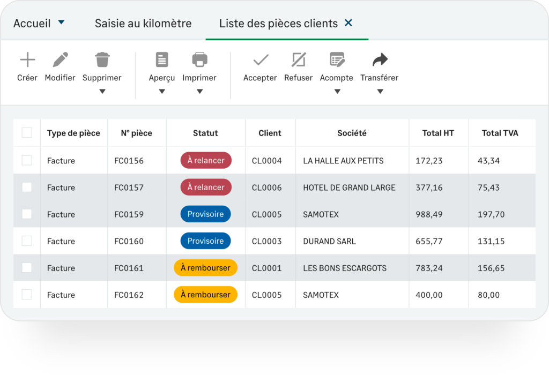The height and width of the screenshot is (375, 549).
Task: Click the Transférer arrow icon
Action: point(380,59)
